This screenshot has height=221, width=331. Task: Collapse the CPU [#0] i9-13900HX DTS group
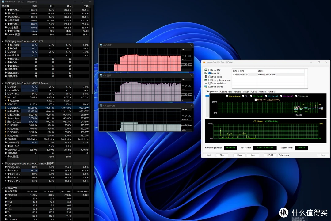click(2, 41)
